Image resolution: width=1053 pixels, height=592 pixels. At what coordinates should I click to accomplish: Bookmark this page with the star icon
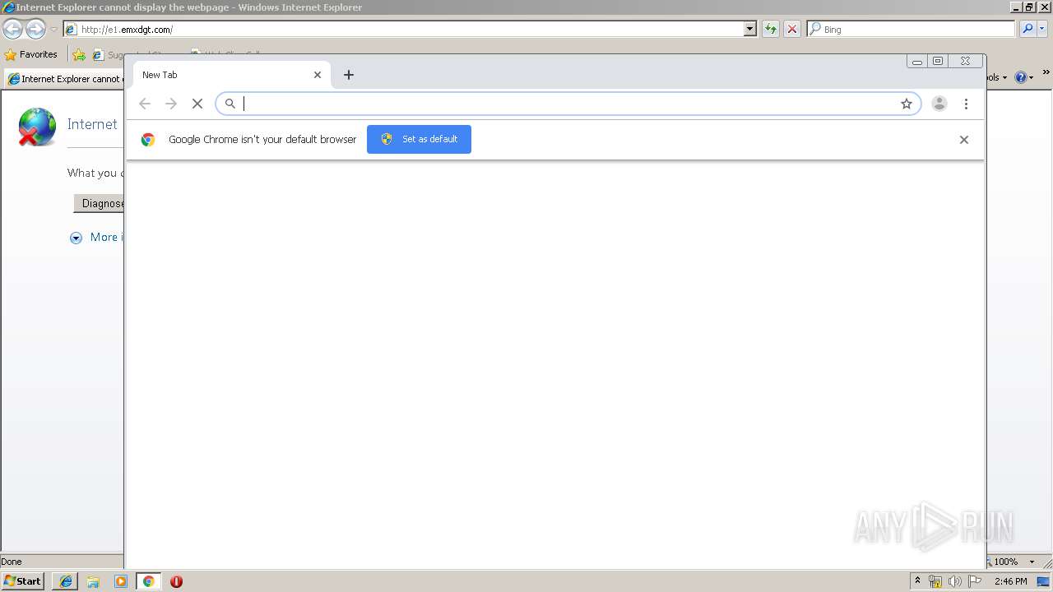[907, 104]
